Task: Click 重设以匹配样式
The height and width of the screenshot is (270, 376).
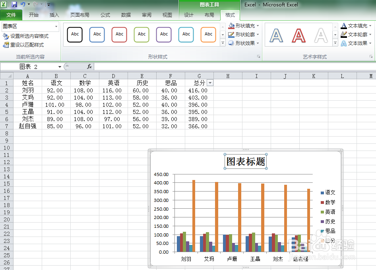Action: click(x=23, y=45)
